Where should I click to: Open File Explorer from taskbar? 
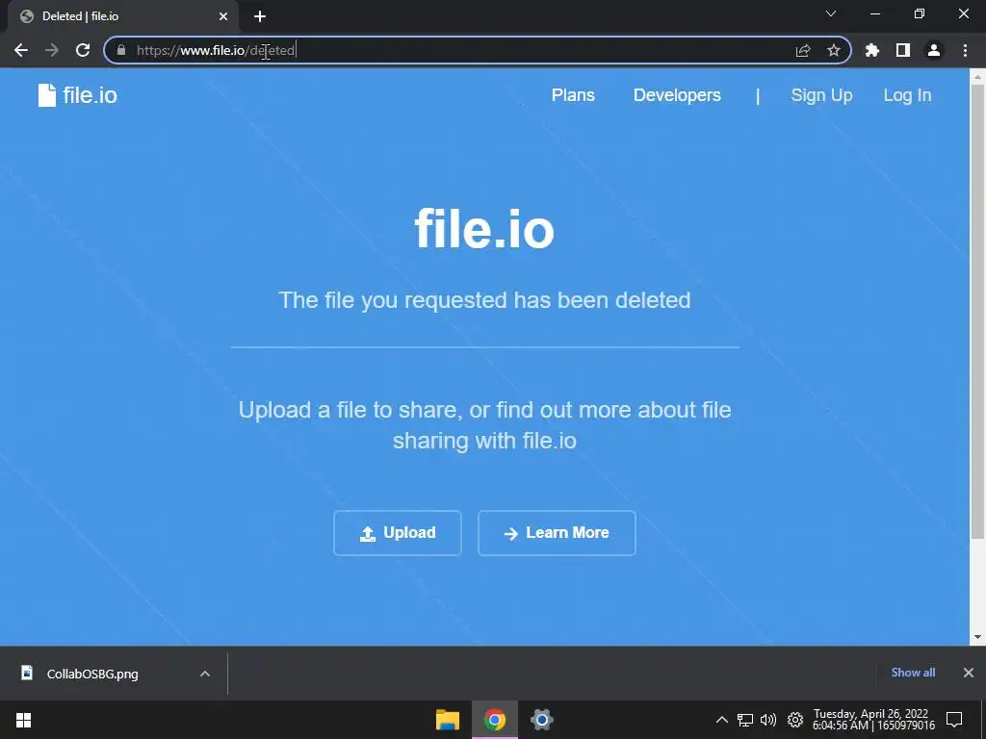tap(448, 720)
